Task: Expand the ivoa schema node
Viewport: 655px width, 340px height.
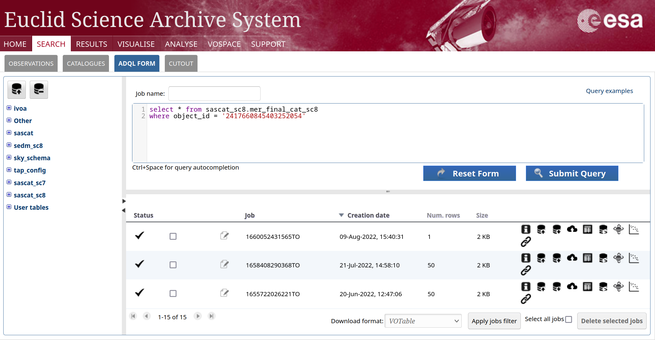Action: (x=9, y=108)
